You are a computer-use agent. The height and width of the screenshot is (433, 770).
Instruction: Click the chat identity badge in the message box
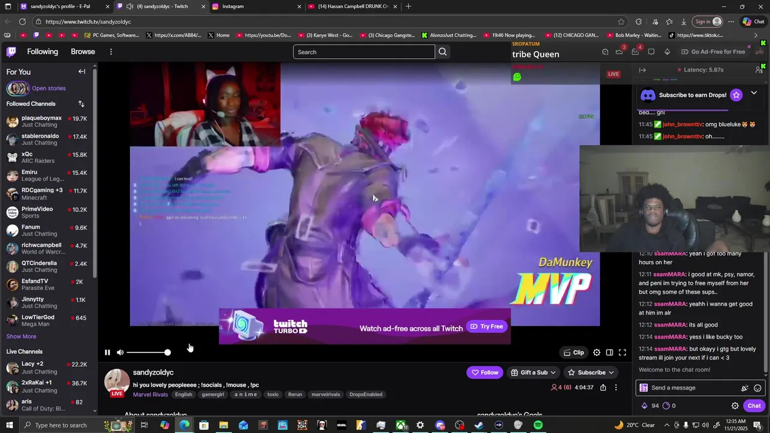point(644,388)
